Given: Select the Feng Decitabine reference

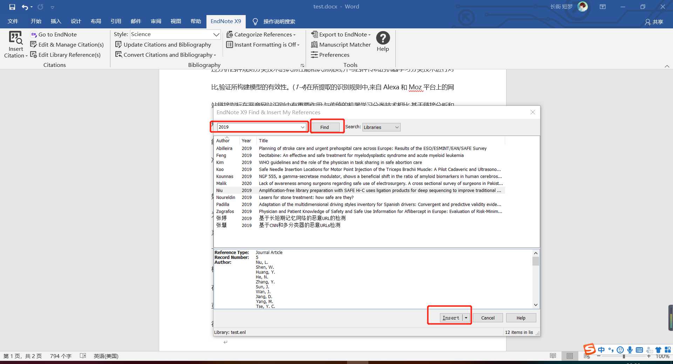Looking at the screenshot, I should click(x=360, y=156).
